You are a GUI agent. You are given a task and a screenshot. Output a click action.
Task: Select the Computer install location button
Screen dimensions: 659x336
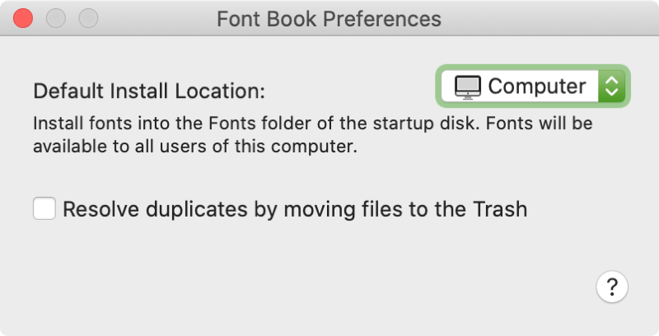tap(533, 86)
